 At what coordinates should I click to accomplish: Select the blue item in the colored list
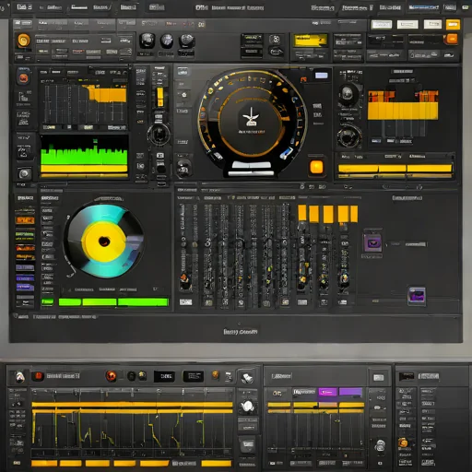pos(25,278)
